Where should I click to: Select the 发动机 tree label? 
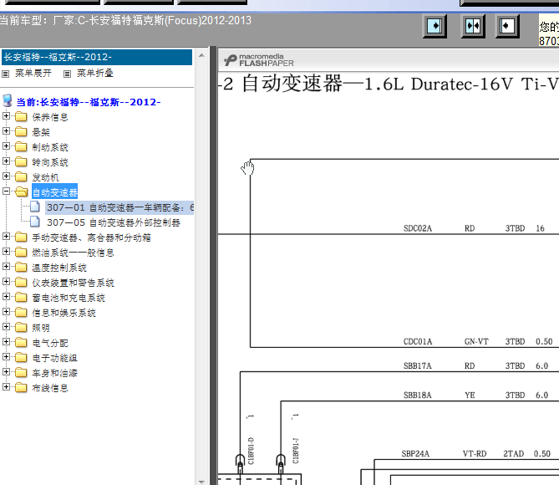point(45,177)
